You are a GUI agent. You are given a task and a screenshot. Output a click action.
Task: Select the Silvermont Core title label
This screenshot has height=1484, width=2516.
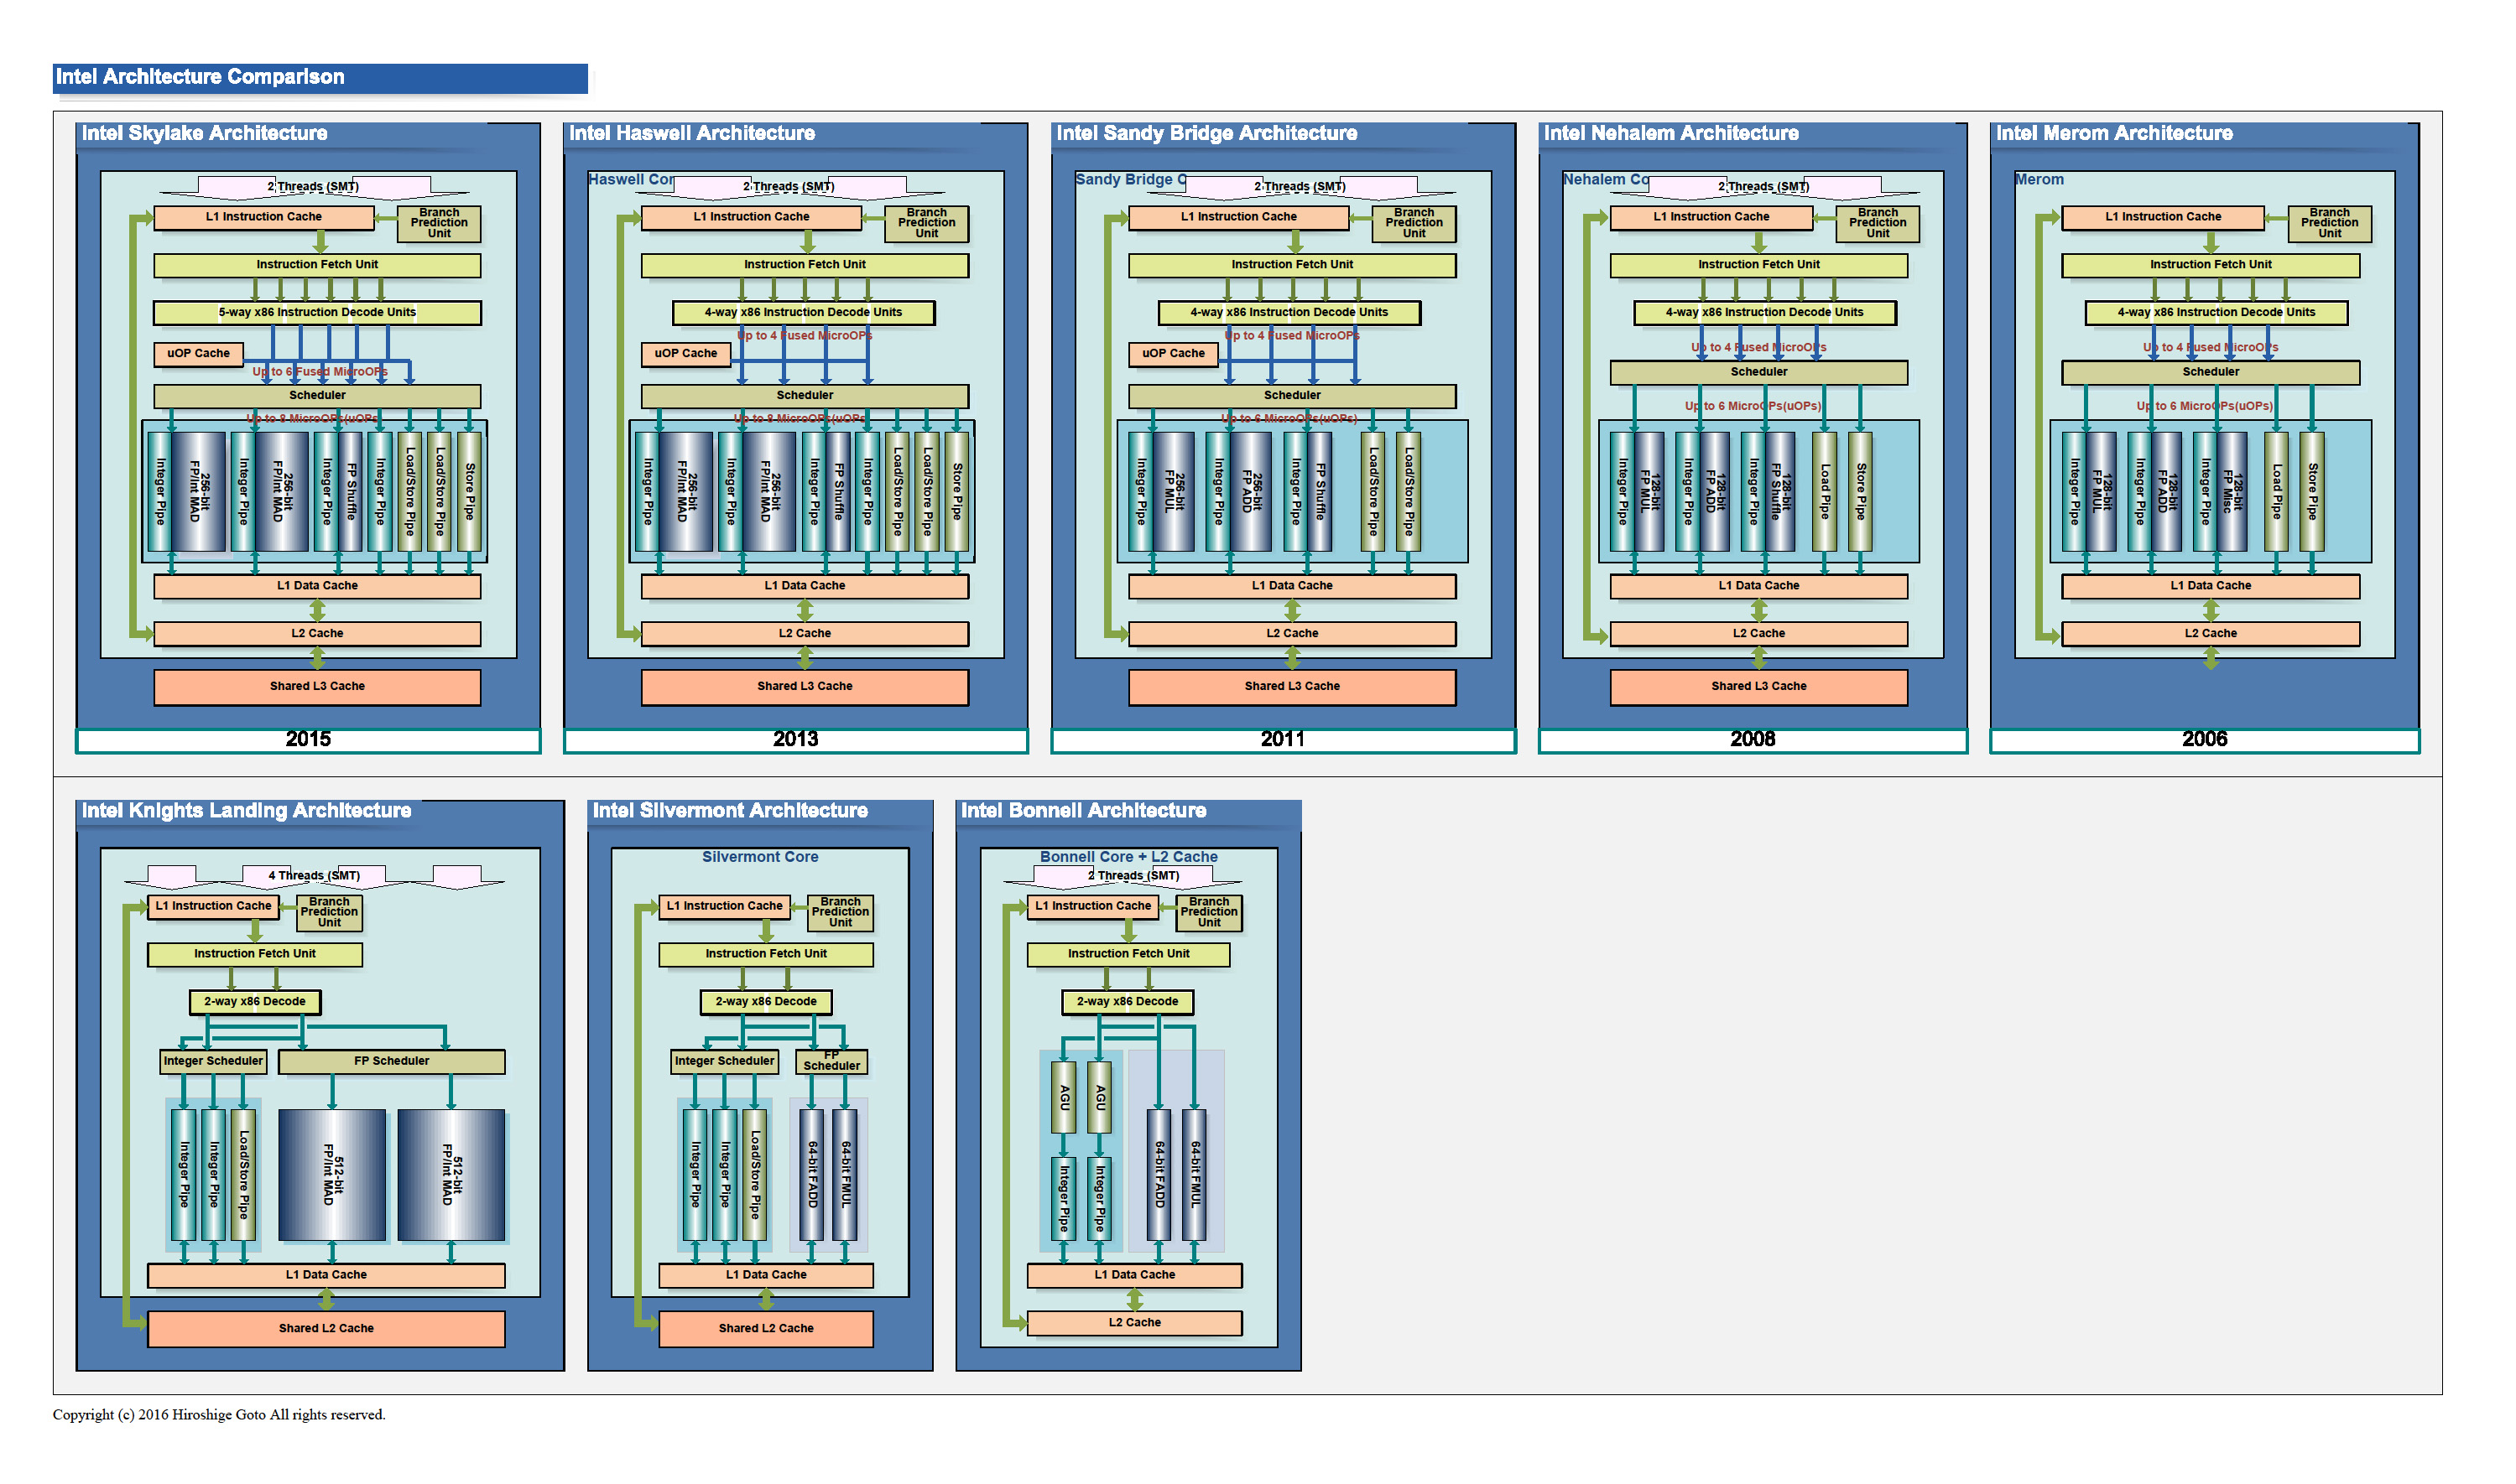(760, 857)
